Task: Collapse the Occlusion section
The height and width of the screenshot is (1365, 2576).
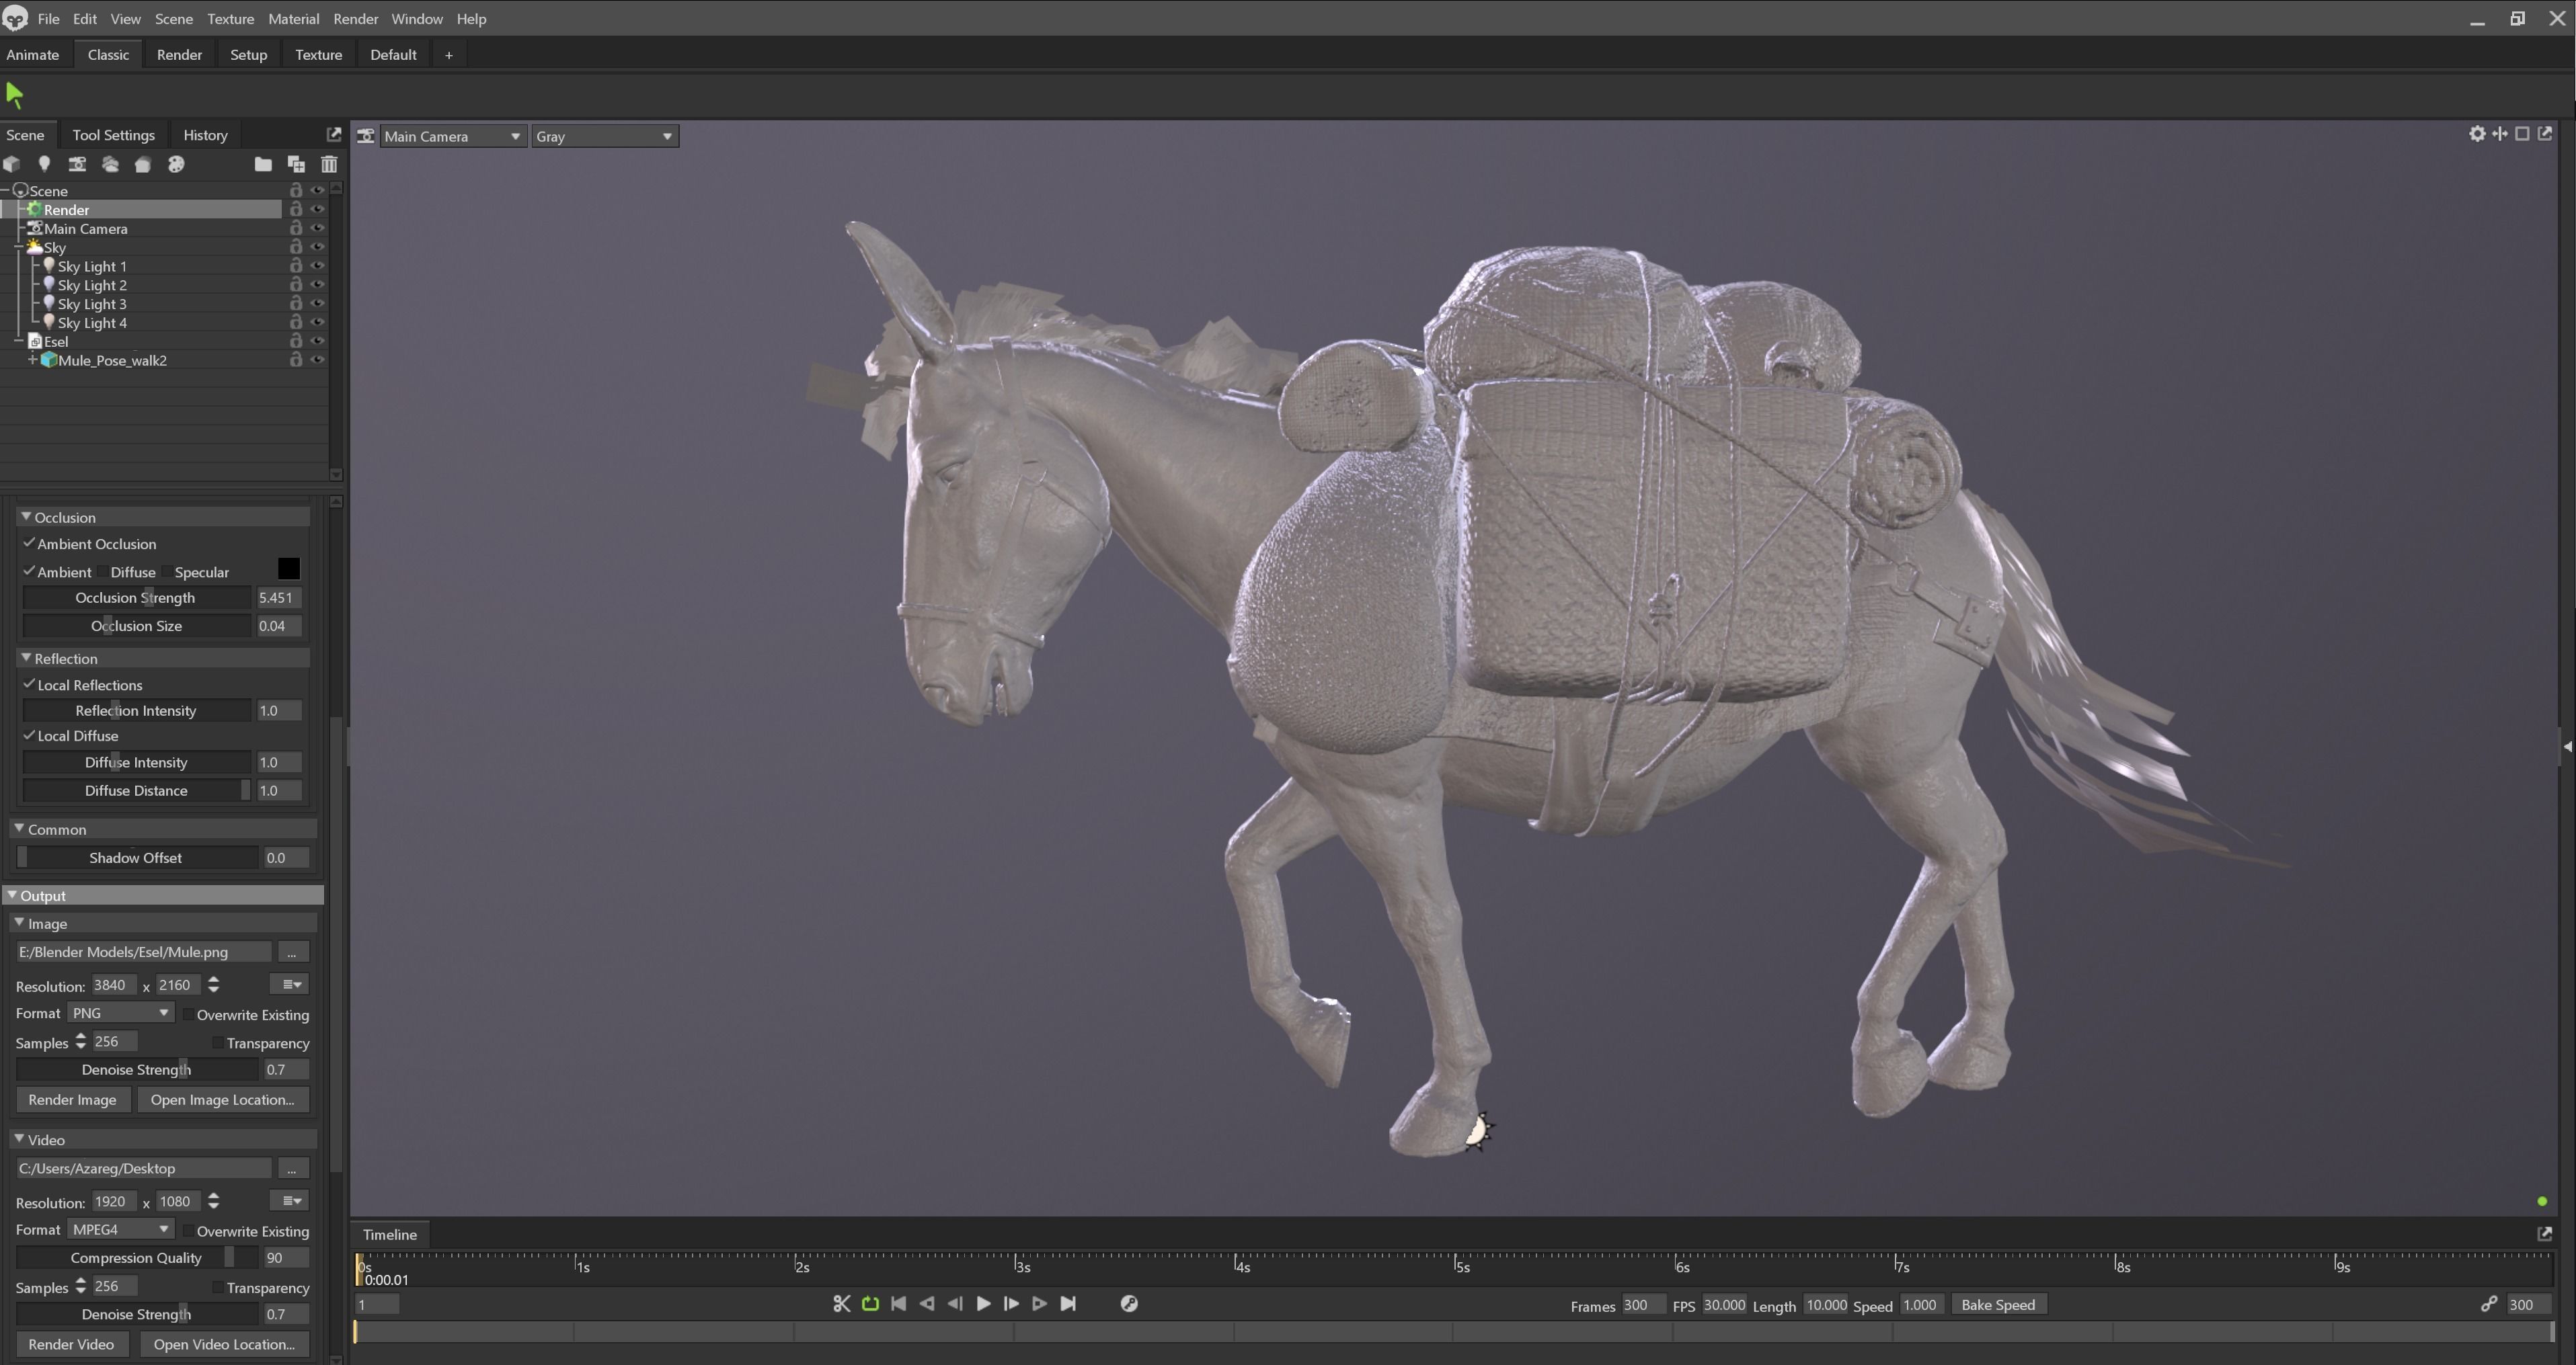Action: (26, 517)
